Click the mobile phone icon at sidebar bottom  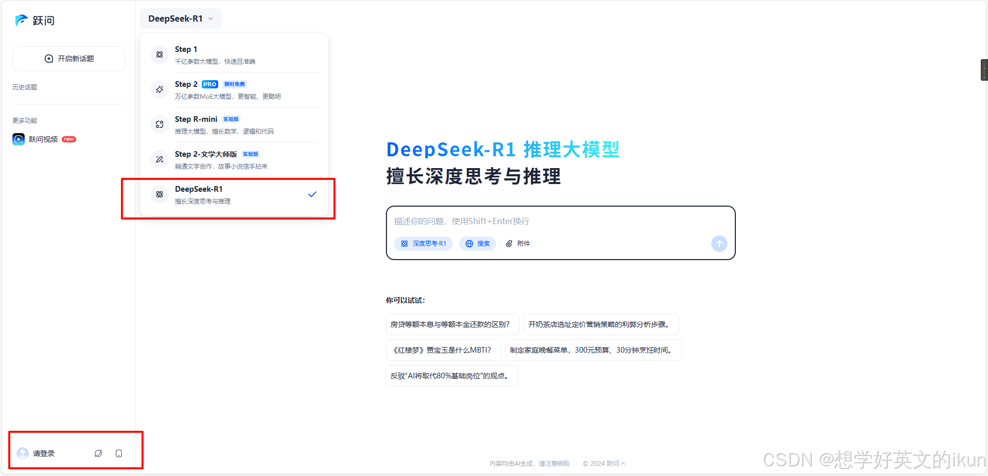[x=119, y=453]
